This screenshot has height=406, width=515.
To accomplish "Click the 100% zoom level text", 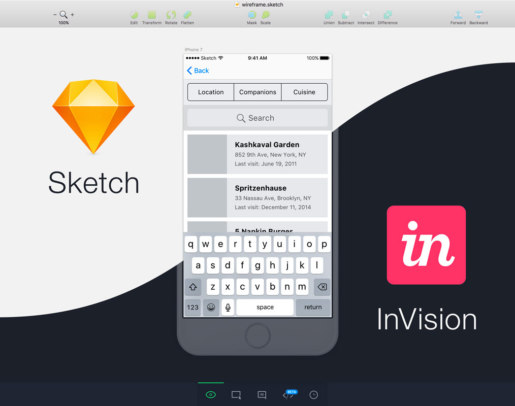I will [63, 23].
